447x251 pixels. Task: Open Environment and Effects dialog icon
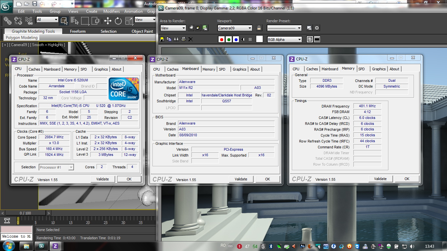coord(317,28)
